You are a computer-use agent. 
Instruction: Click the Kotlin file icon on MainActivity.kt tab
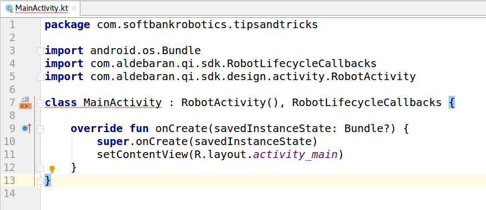10,8
